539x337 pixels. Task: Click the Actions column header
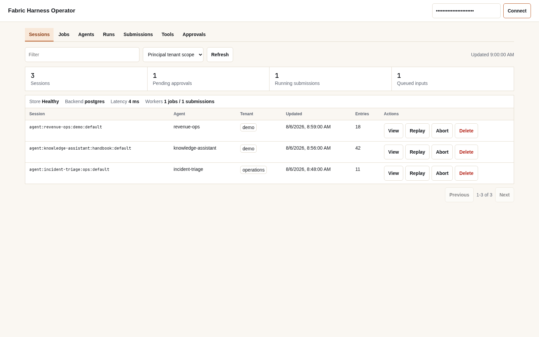click(391, 114)
